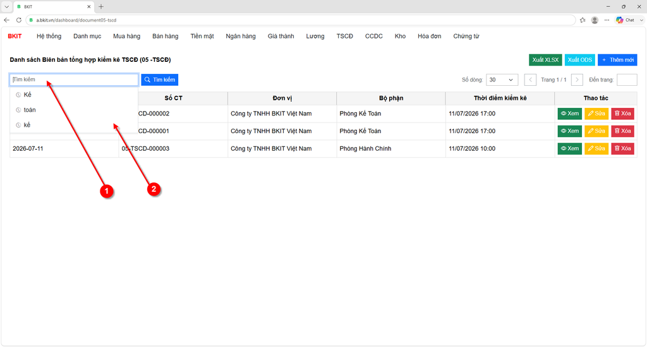Reload the current page

pyautogui.click(x=18, y=20)
